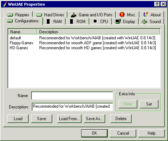Click the Hard Drives tab drive icon
The width and height of the screenshot is (168, 141).
point(39,15)
